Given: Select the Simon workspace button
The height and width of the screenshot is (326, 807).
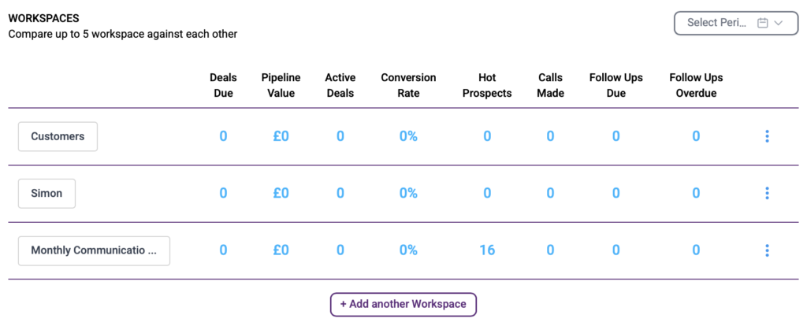Looking at the screenshot, I should coord(46,194).
